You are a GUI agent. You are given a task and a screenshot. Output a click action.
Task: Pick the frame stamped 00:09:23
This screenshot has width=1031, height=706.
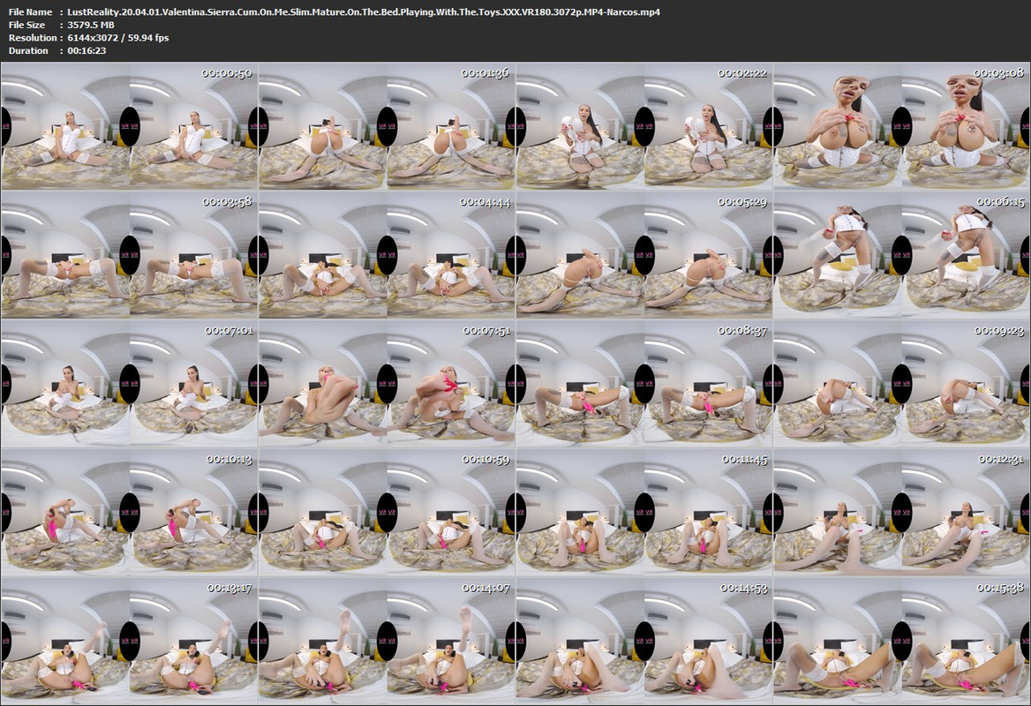coord(901,384)
